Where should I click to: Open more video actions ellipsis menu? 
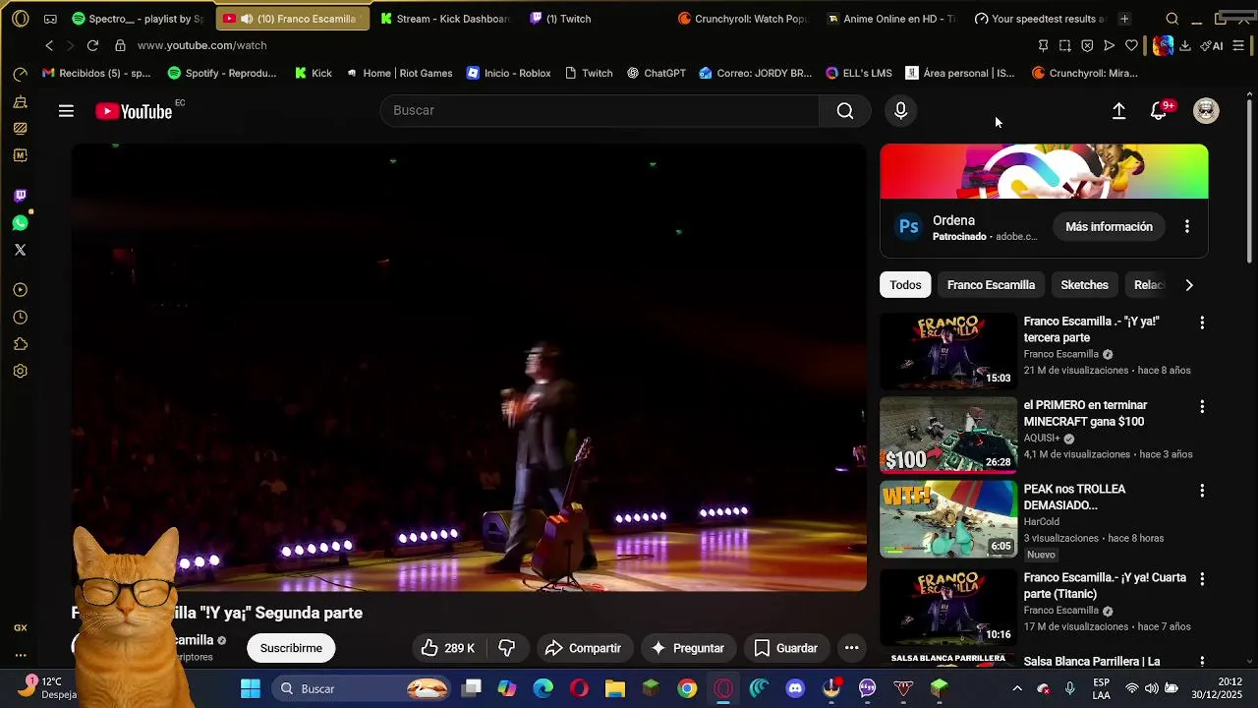click(x=852, y=648)
